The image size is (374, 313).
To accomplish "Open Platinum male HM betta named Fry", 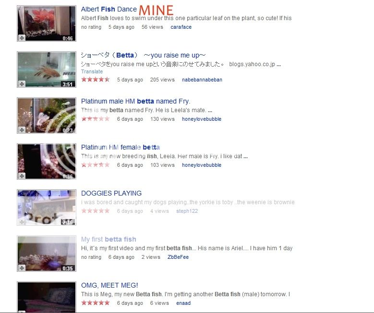I will (135, 101).
